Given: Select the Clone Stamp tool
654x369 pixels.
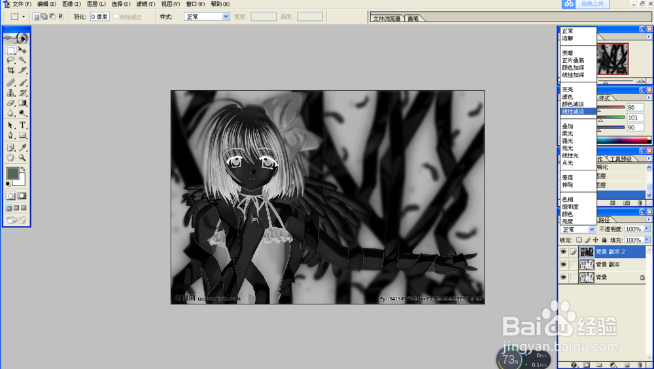Looking at the screenshot, I should pyautogui.click(x=11, y=92).
